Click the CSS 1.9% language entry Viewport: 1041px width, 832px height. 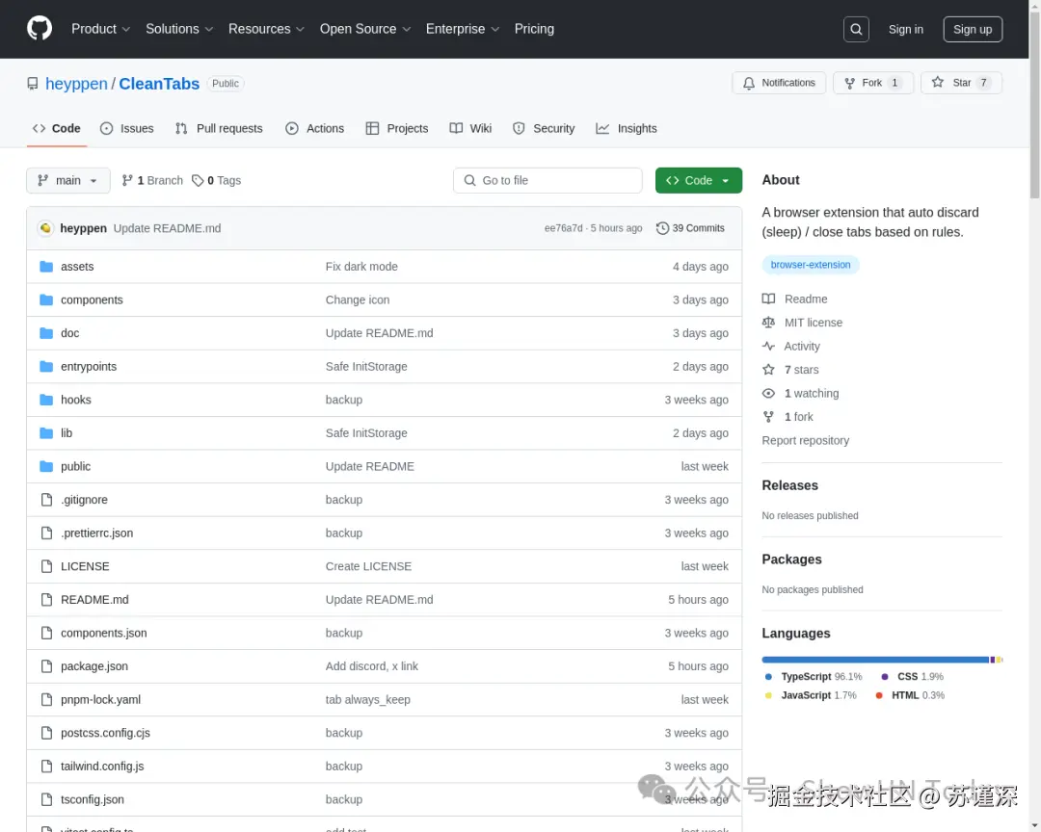click(912, 677)
